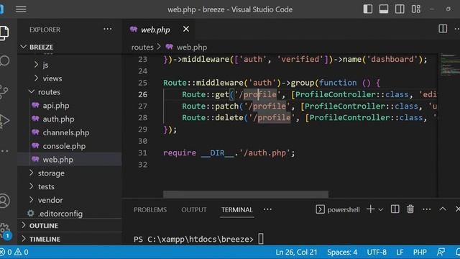Click line number 26 in gutter
The image size is (460, 259).
pos(142,94)
